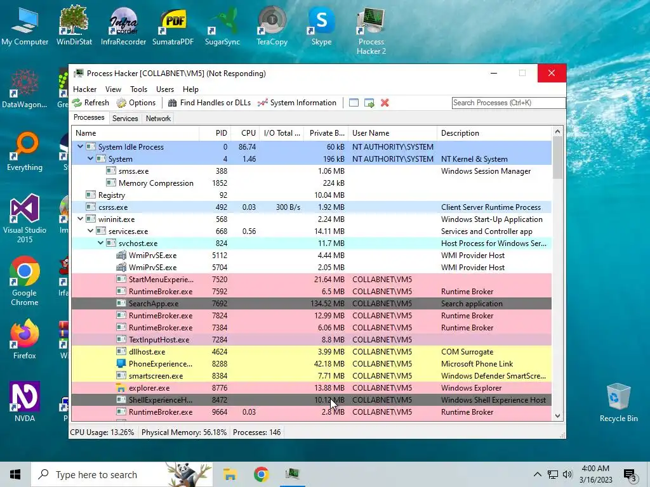Select the smartscreen.exe process row
Screen dimensions: 650x487
point(311,376)
